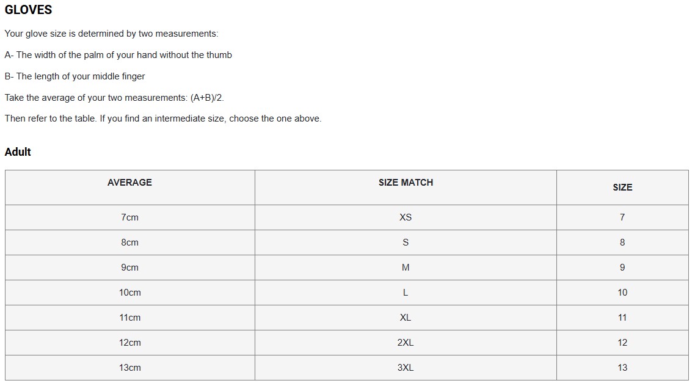This screenshot has height=386, width=695.
Task: Click the middle finger length instruction
Action: [75, 76]
